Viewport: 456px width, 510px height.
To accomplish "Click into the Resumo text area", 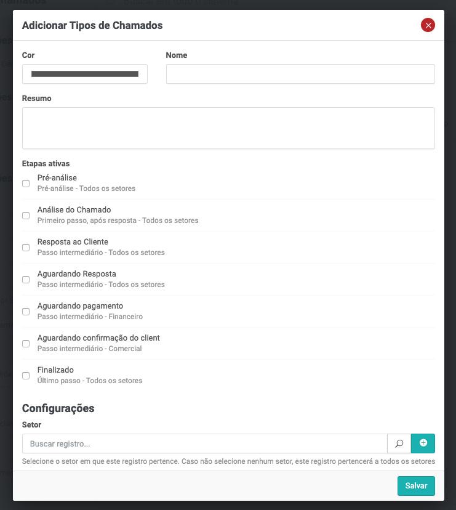I will [228, 128].
